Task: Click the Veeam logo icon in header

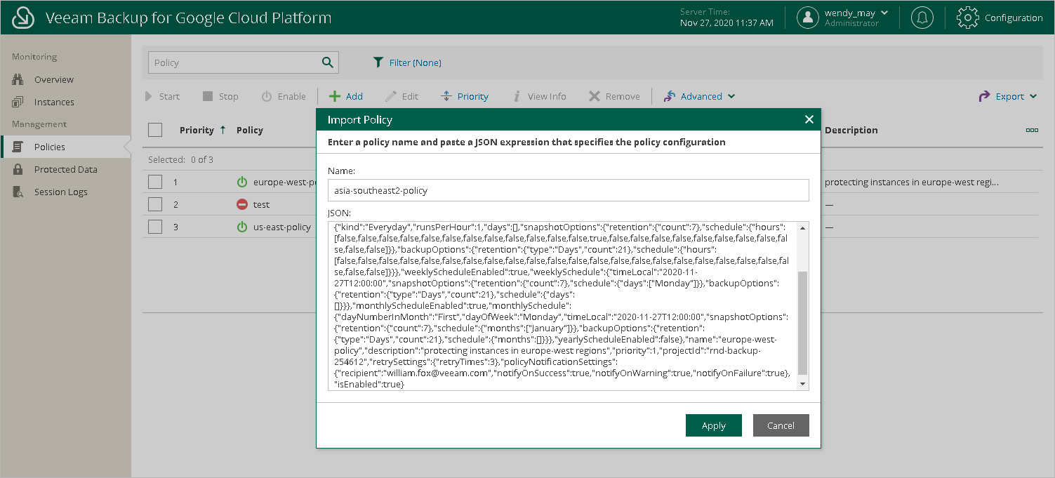Action: (23, 18)
